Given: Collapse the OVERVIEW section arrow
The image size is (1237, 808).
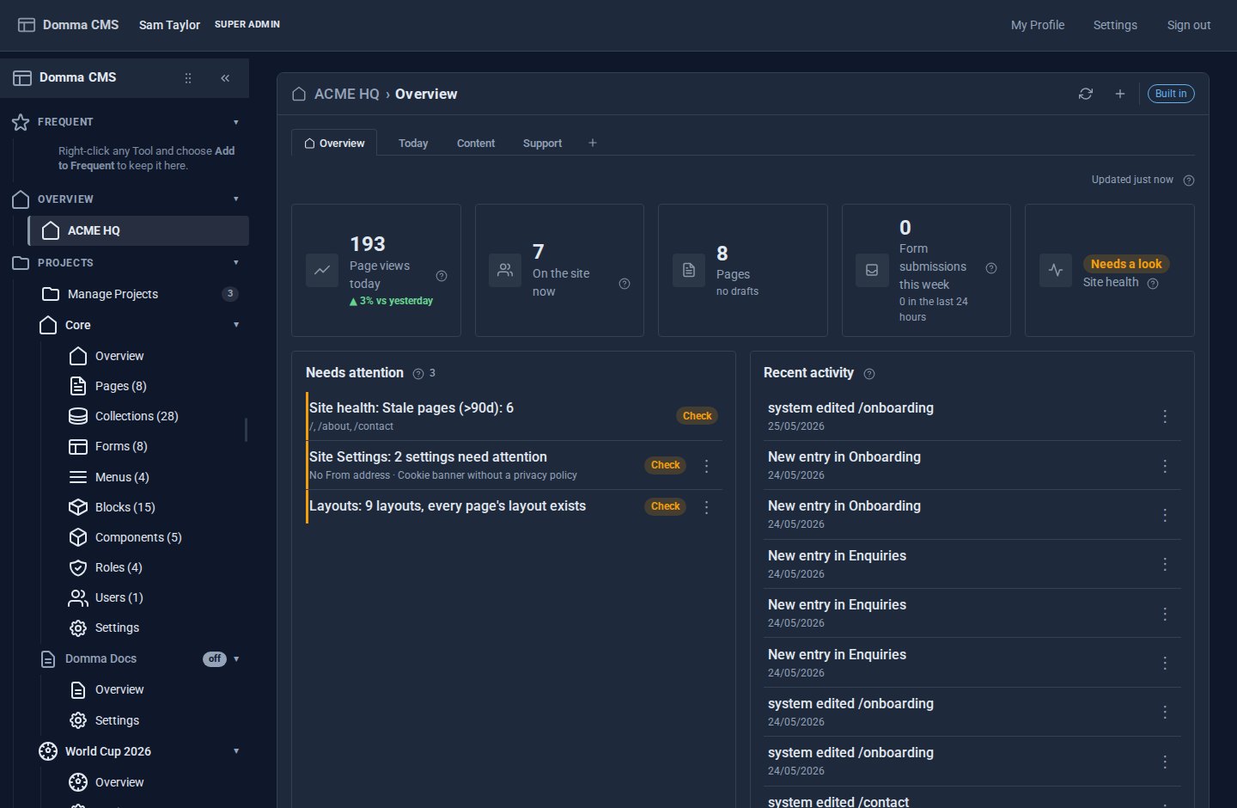Looking at the screenshot, I should point(236,199).
